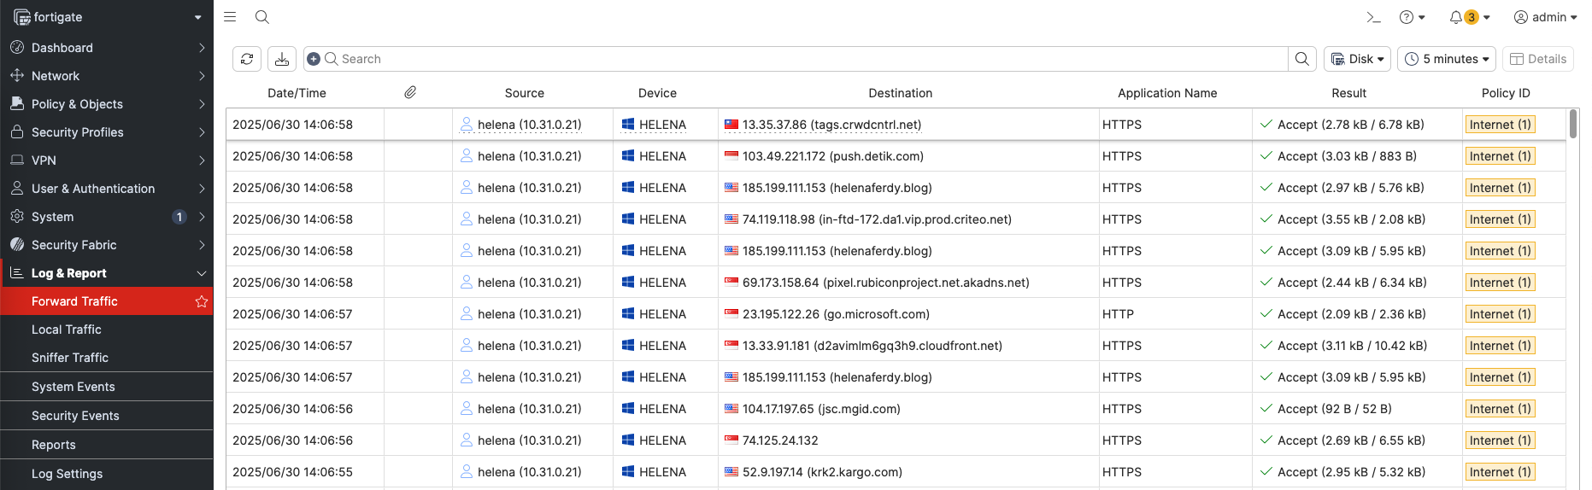This screenshot has height=490, width=1592.
Task: Toggle the hamburger sidebar menu icon
Action: 230,17
